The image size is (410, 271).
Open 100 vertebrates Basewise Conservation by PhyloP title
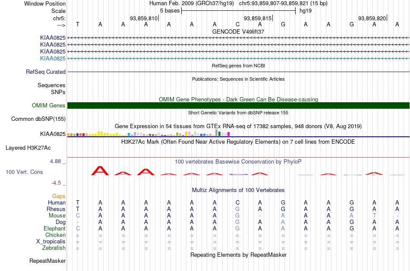(238, 162)
